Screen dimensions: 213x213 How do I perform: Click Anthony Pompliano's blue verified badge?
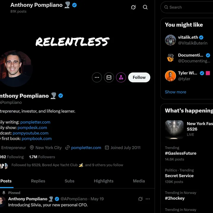click(x=61, y=96)
